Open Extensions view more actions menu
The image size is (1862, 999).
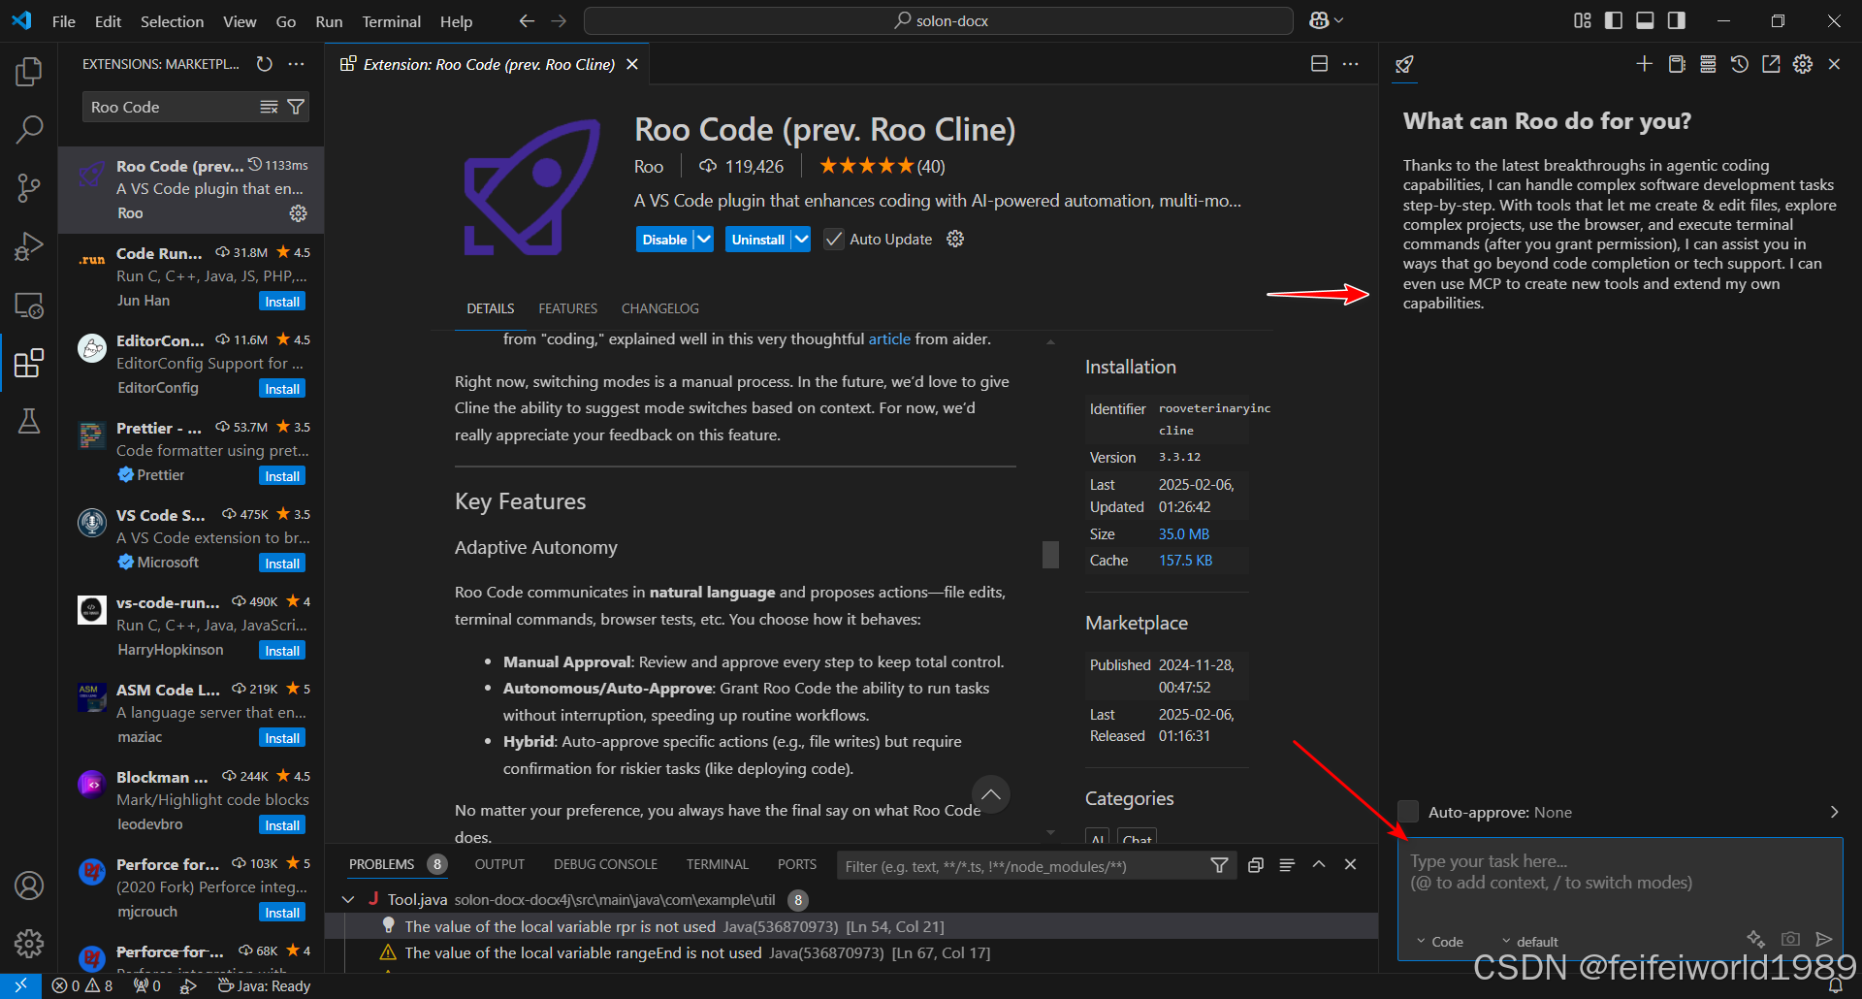pyautogui.click(x=296, y=64)
